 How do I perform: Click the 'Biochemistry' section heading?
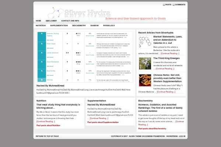click(x=145, y=101)
